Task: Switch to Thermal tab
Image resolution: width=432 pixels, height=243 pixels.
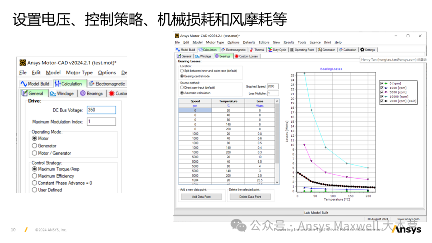Action: (x=257, y=50)
